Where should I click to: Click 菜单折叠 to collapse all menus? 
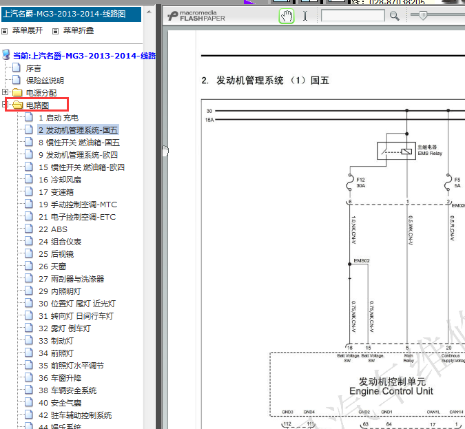[79, 30]
